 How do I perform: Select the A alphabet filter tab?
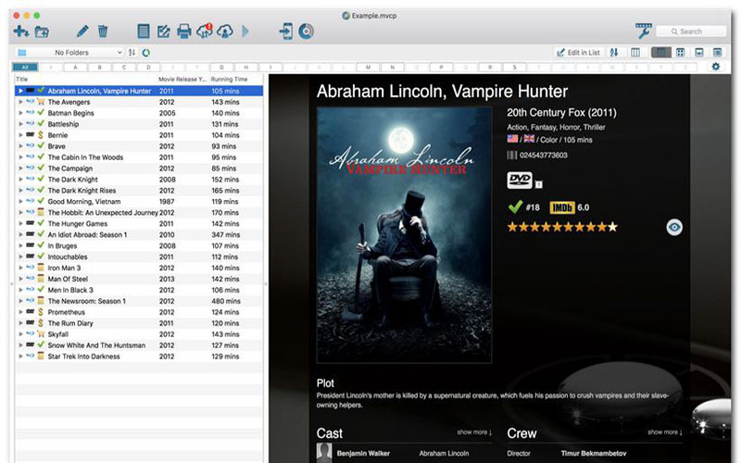[75, 67]
